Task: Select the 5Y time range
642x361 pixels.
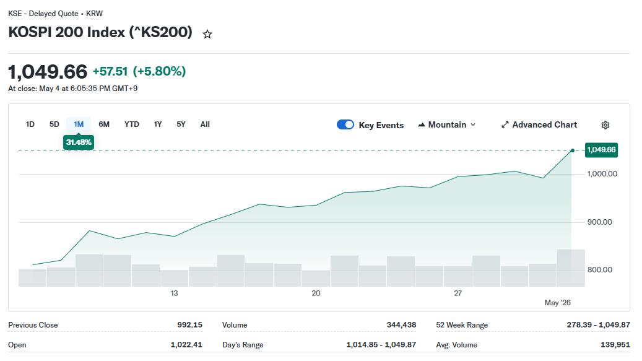Action: tap(181, 124)
